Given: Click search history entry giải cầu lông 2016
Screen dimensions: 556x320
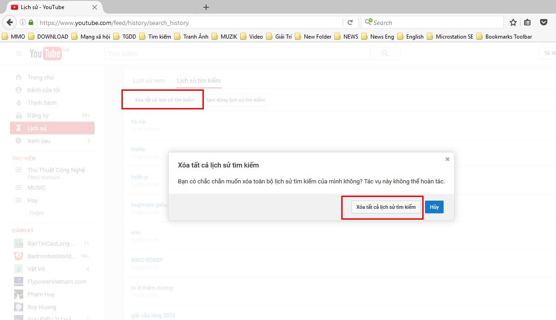Looking at the screenshot, I should click(153, 315).
